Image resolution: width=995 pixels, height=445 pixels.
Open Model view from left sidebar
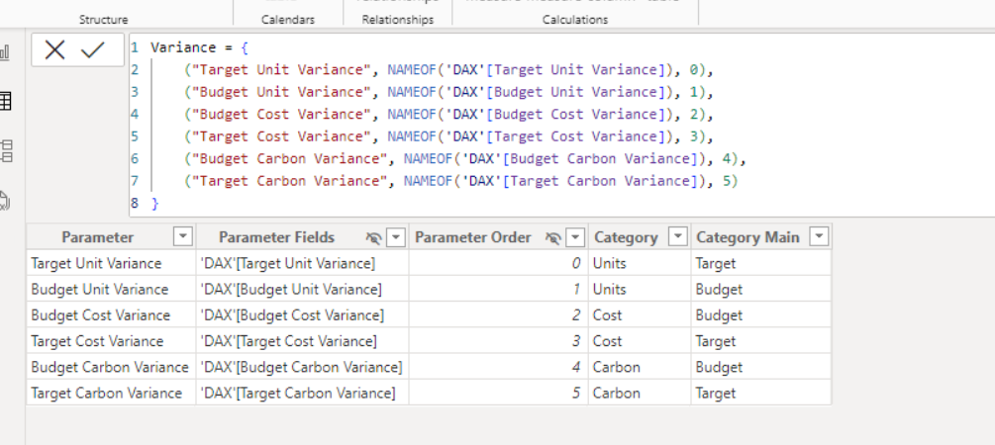[5, 150]
